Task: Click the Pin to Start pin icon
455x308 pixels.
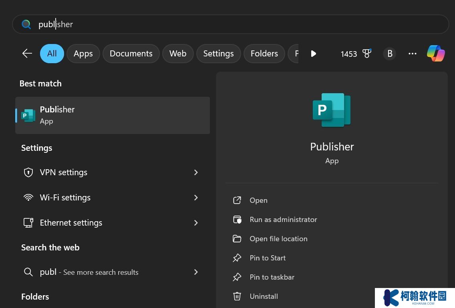Action: 237,258
